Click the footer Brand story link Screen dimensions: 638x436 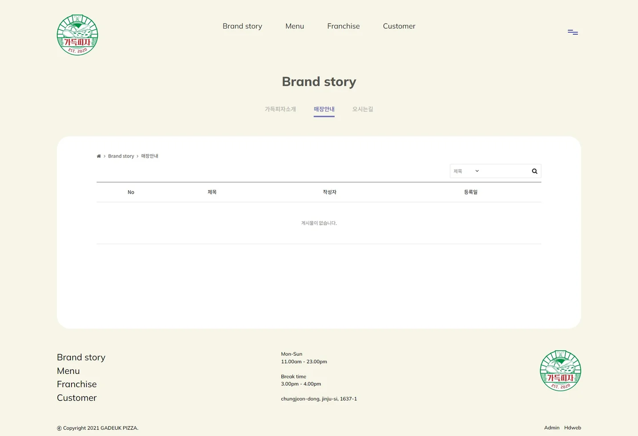coord(81,357)
